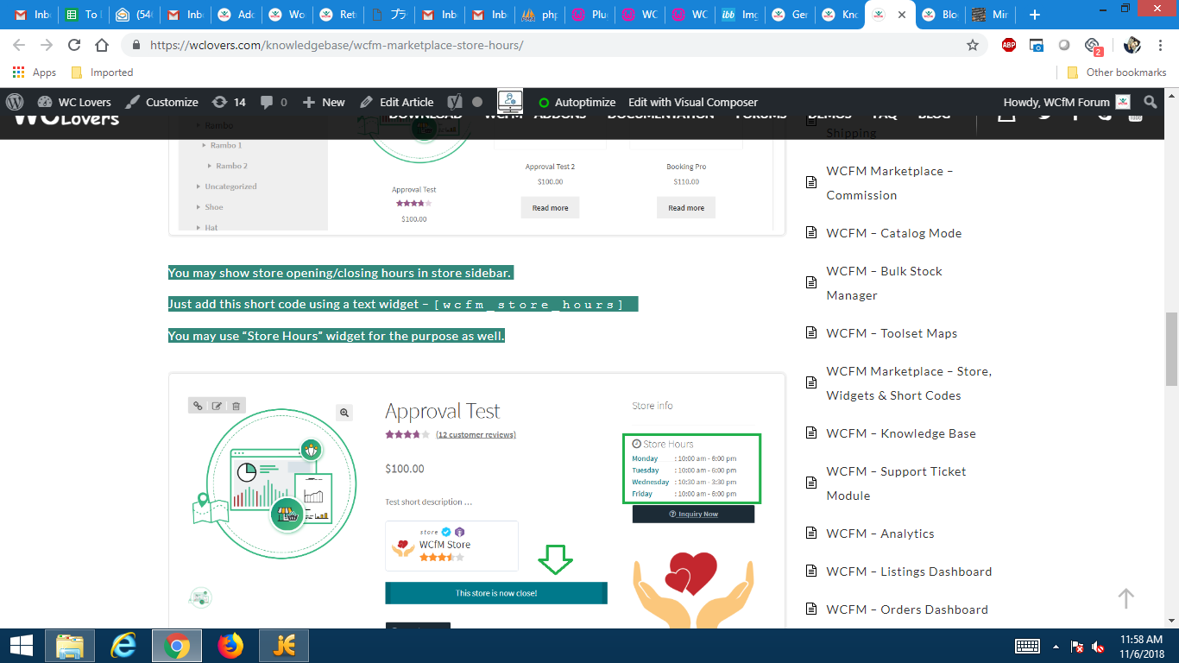Viewport: 1179px width, 663px height.
Task: Open the WCFM – Knowledge Base article
Action: (x=901, y=433)
